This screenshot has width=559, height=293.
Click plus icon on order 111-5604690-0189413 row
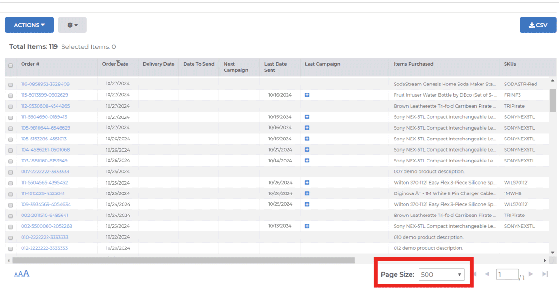(x=307, y=117)
